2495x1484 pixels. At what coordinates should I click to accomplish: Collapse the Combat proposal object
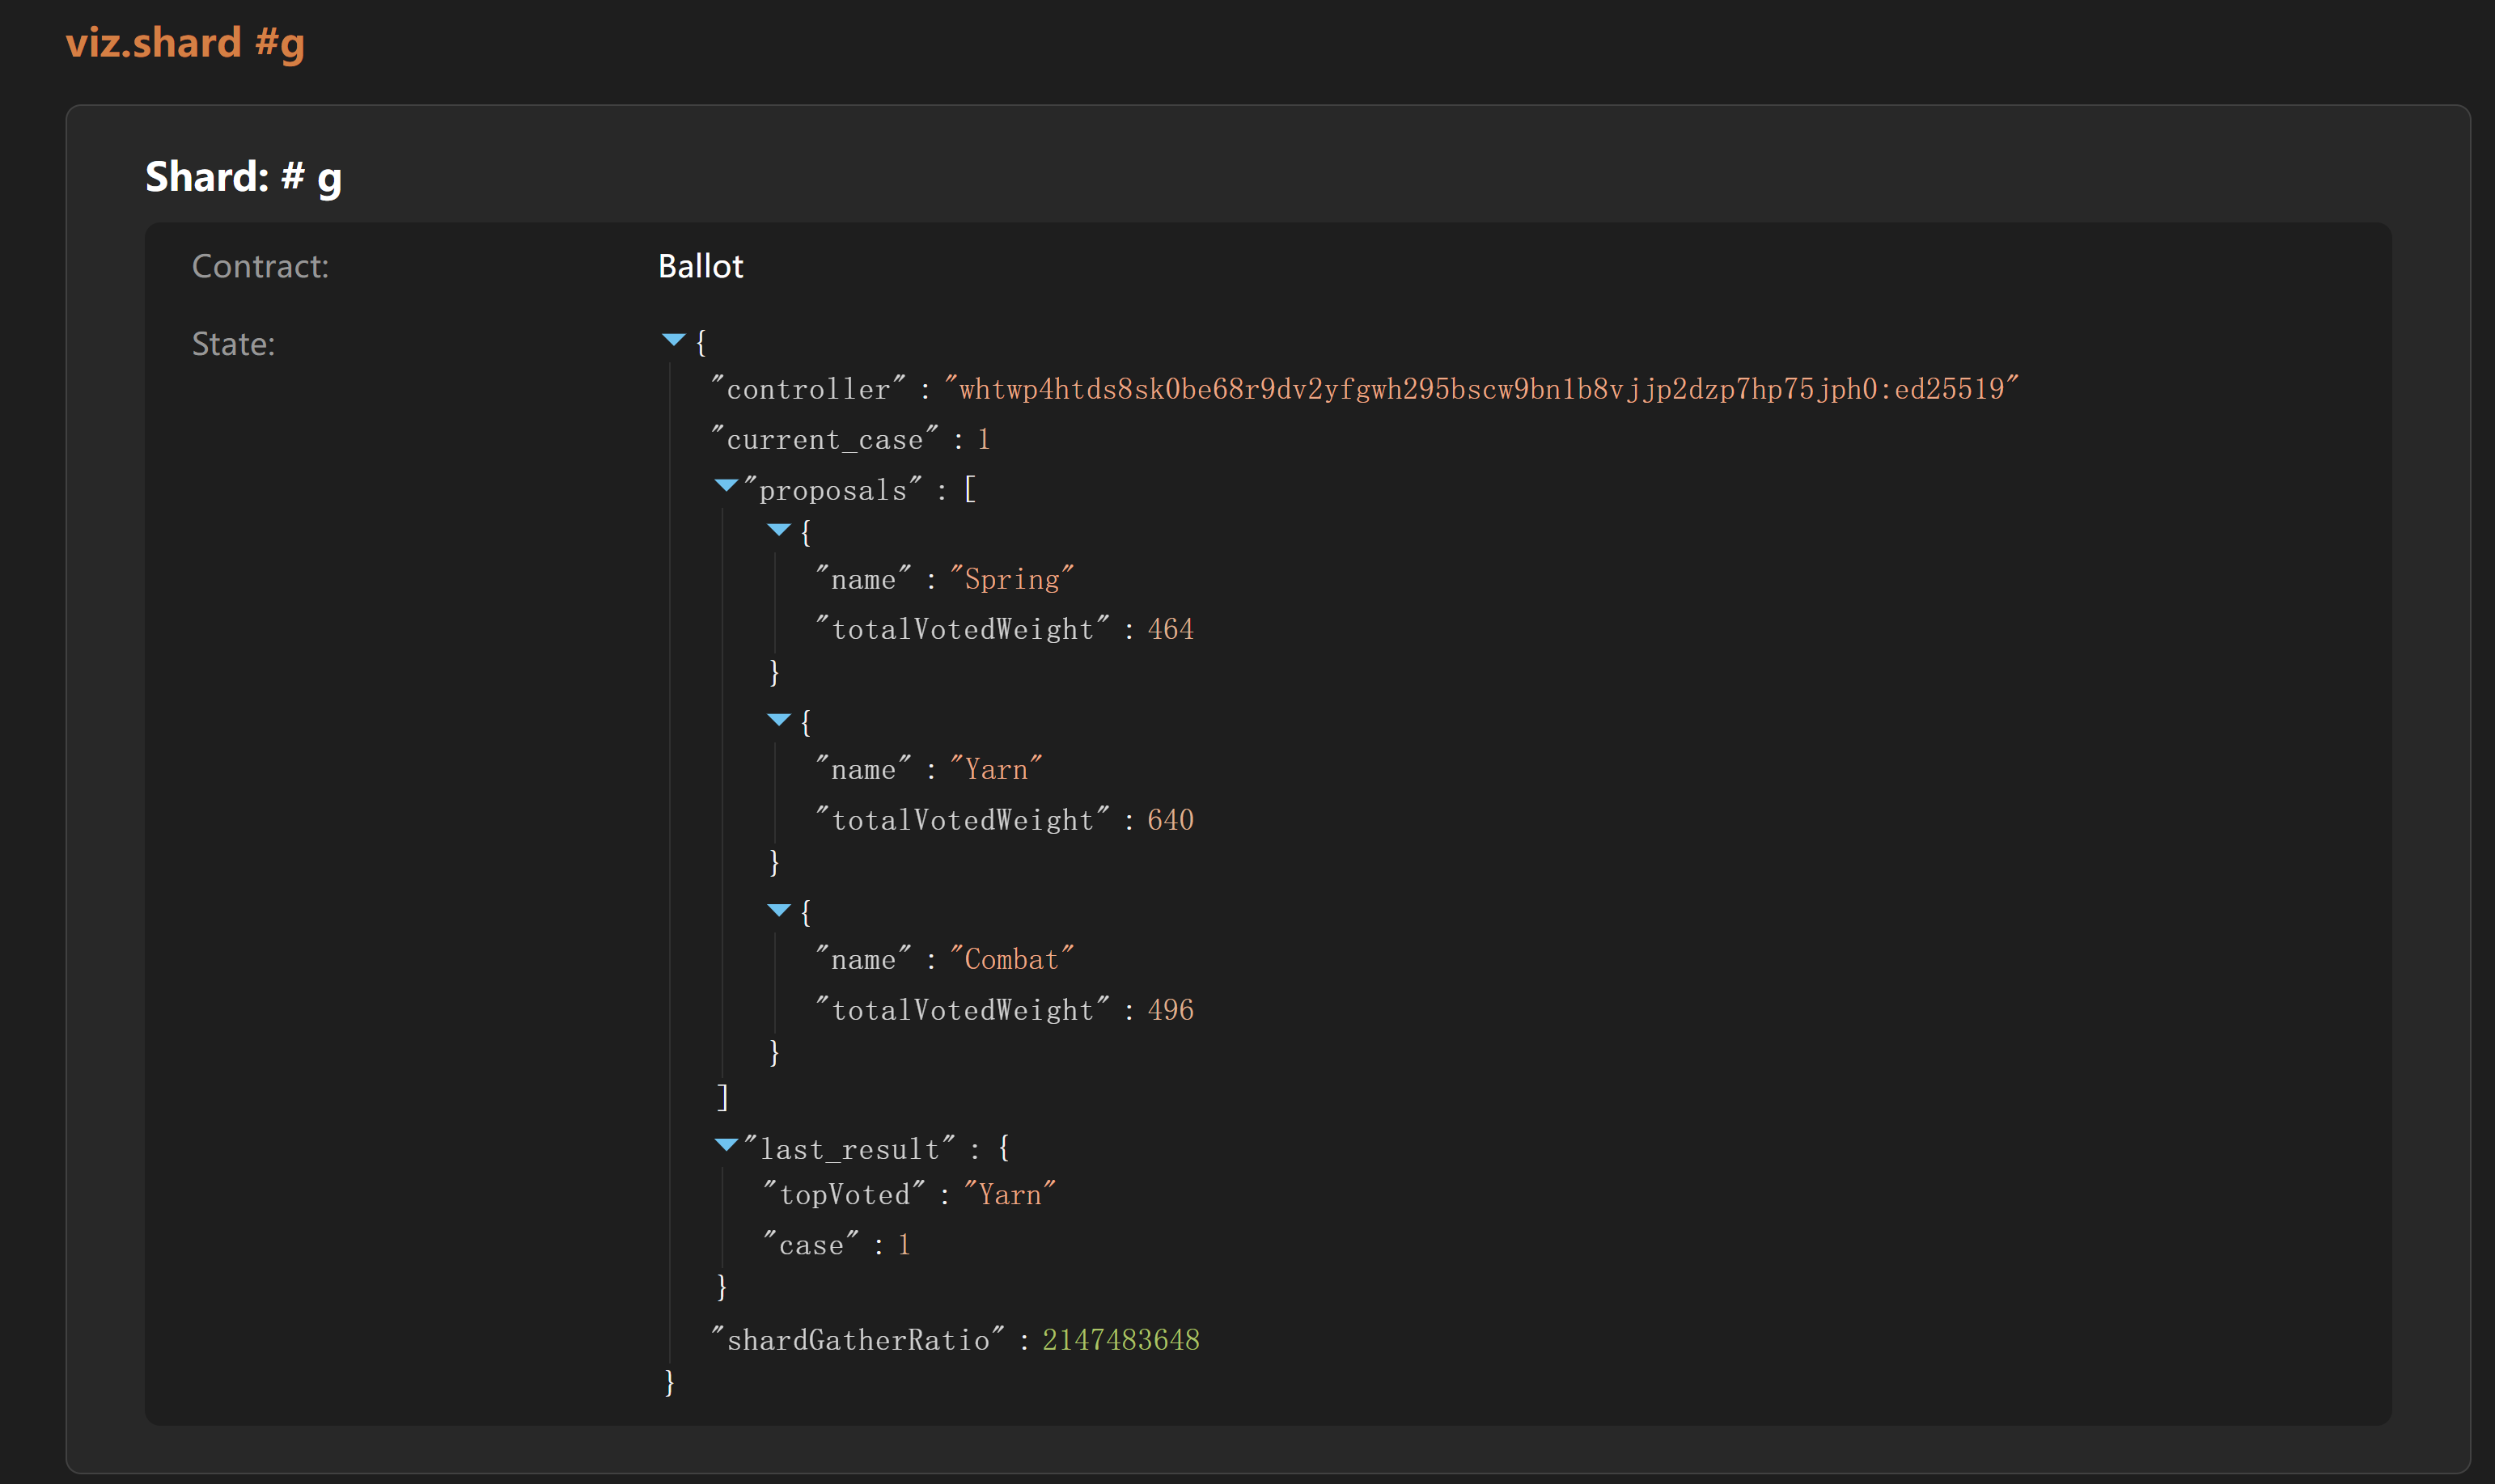click(778, 910)
